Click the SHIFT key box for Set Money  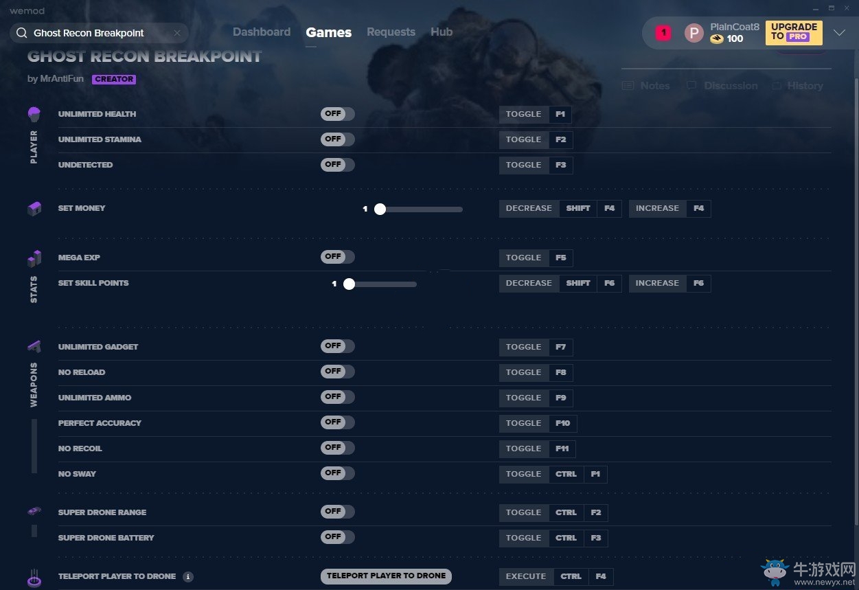(x=578, y=209)
